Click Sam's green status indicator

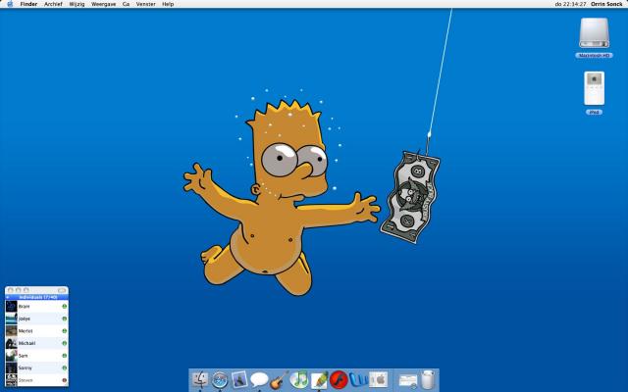(64, 356)
